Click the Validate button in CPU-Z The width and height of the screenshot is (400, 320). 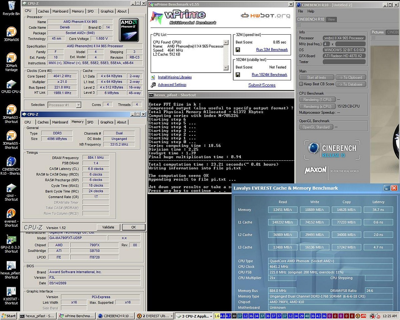[x=108, y=227]
